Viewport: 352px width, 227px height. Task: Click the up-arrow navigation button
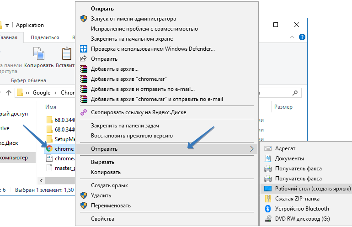(x=9, y=93)
